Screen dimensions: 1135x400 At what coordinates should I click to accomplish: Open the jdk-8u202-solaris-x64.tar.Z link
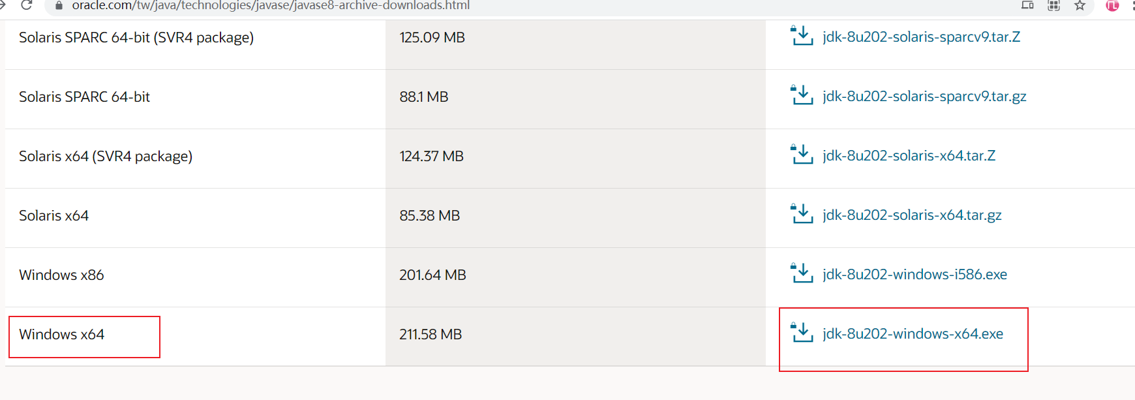click(909, 155)
